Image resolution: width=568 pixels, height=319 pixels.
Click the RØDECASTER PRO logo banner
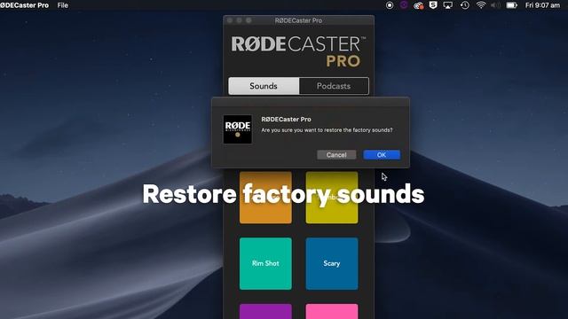pyautogui.click(x=298, y=51)
